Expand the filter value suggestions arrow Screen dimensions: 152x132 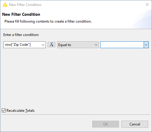coord(146,45)
